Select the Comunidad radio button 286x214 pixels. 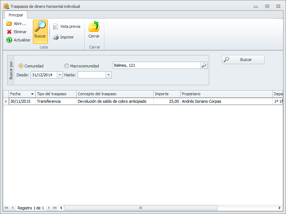[21, 66]
